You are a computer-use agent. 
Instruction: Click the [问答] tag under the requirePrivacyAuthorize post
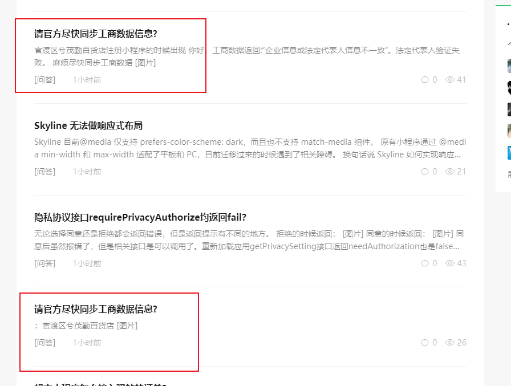(x=45, y=263)
